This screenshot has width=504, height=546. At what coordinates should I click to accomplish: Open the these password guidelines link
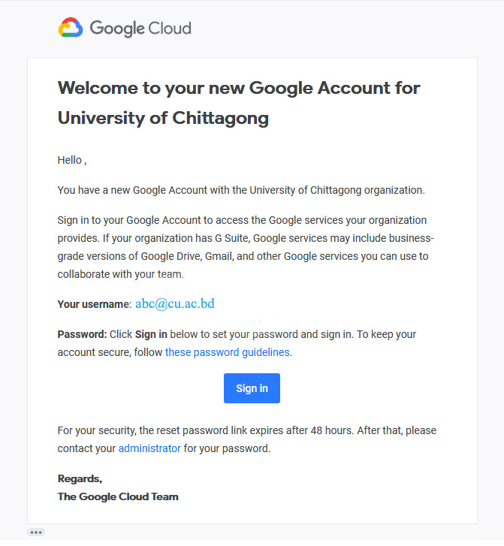point(228,352)
